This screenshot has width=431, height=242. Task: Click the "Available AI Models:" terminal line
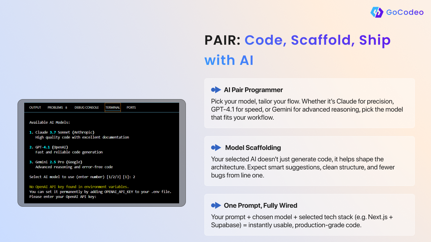click(49, 122)
